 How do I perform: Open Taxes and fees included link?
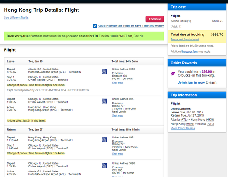[x=185, y=39]
